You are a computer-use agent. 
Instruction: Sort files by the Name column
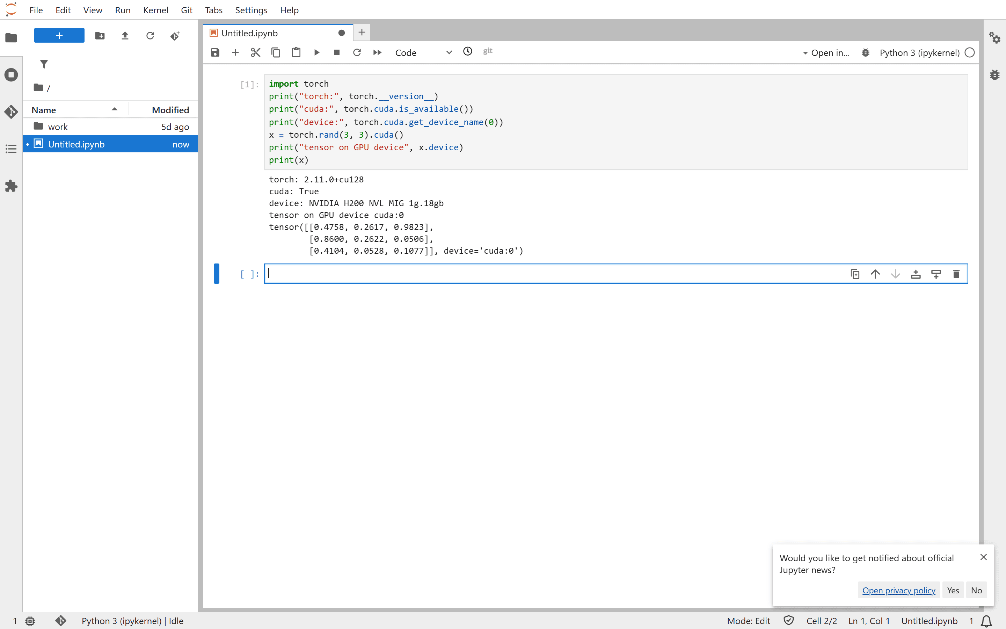coord(76,110)
